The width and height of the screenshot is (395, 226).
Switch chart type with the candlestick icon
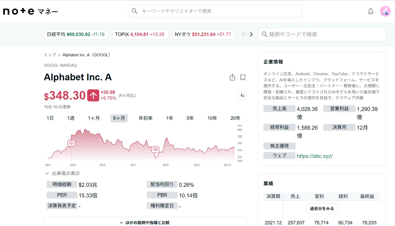pyautogui.click(x=242, y=96)
